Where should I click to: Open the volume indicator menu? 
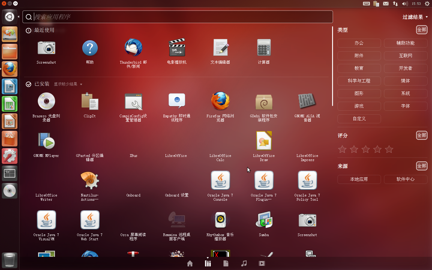(405, 4)
